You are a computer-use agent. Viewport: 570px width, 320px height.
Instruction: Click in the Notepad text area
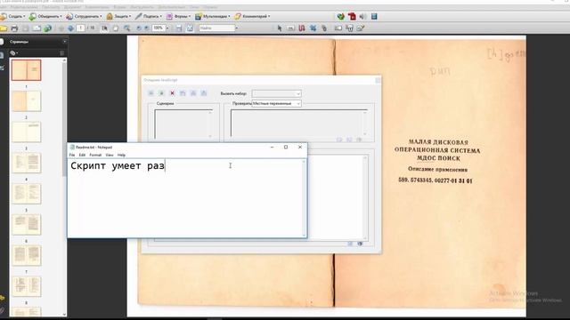click(x=185, y=198)
